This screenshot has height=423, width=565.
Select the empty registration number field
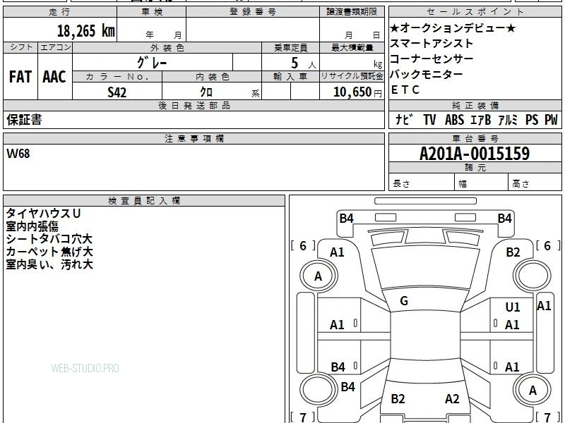point(253,30)
